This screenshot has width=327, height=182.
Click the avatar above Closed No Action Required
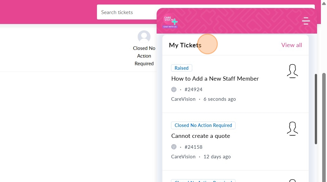[x=144, y=37]
